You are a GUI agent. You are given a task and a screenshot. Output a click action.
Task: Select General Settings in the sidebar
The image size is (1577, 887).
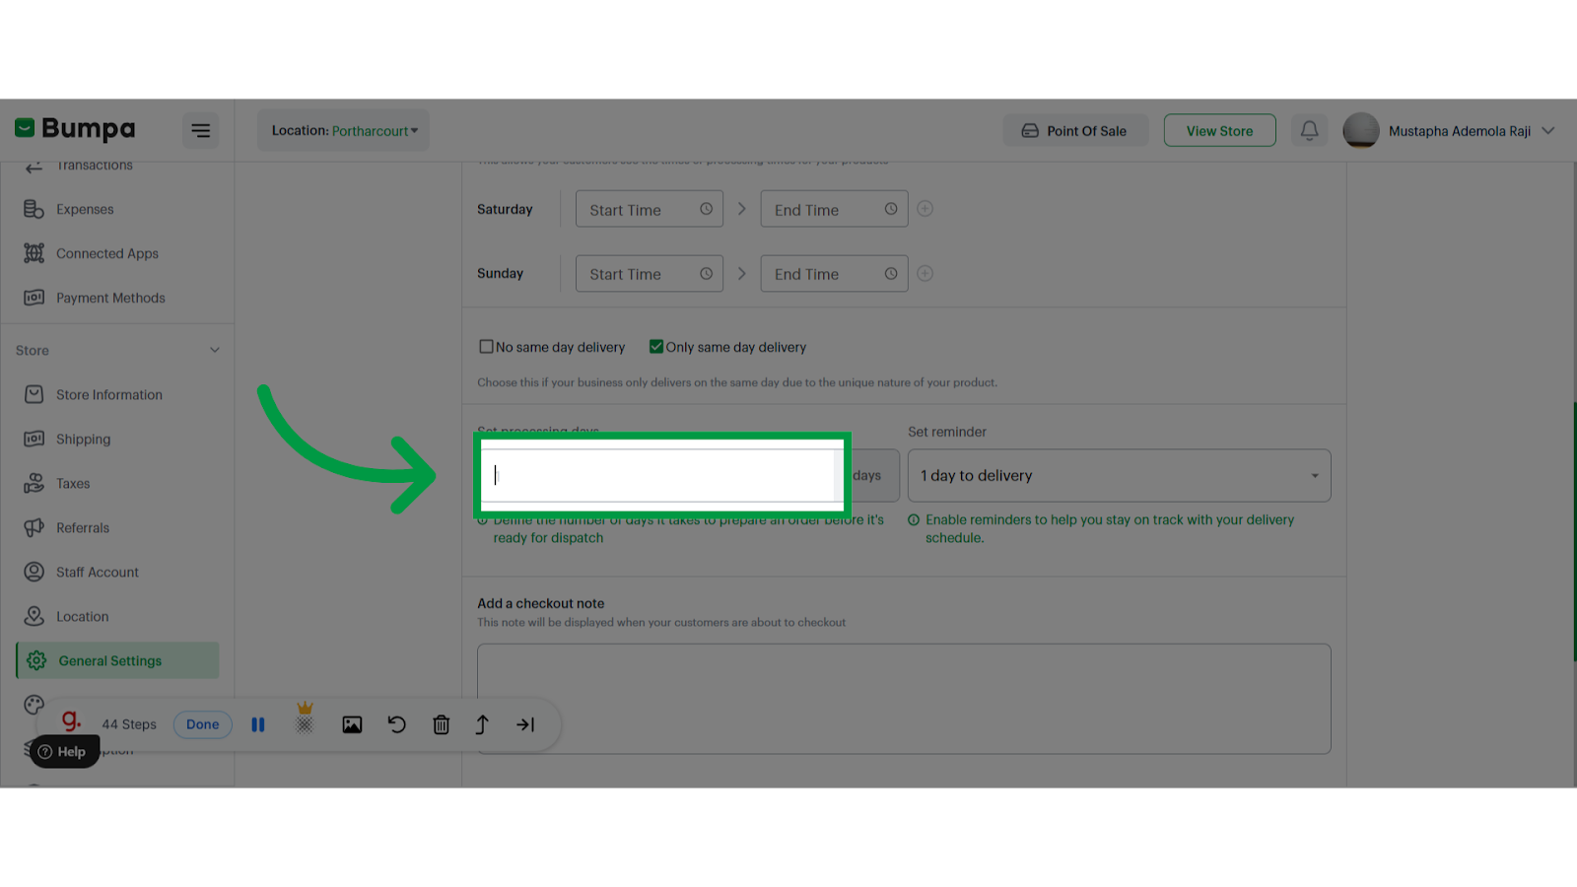tap(117, 660)
